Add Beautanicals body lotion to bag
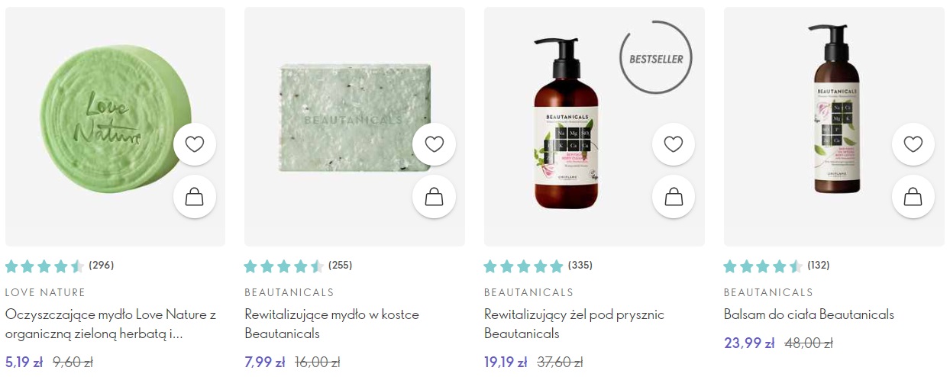This screenshot has width=950, height=377. [x=913, y=197]
